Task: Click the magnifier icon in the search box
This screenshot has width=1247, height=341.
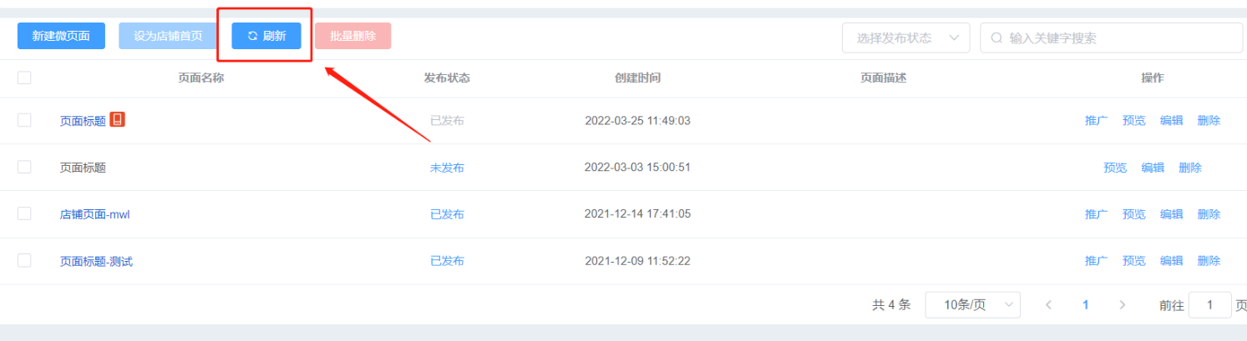Action: 996,38
